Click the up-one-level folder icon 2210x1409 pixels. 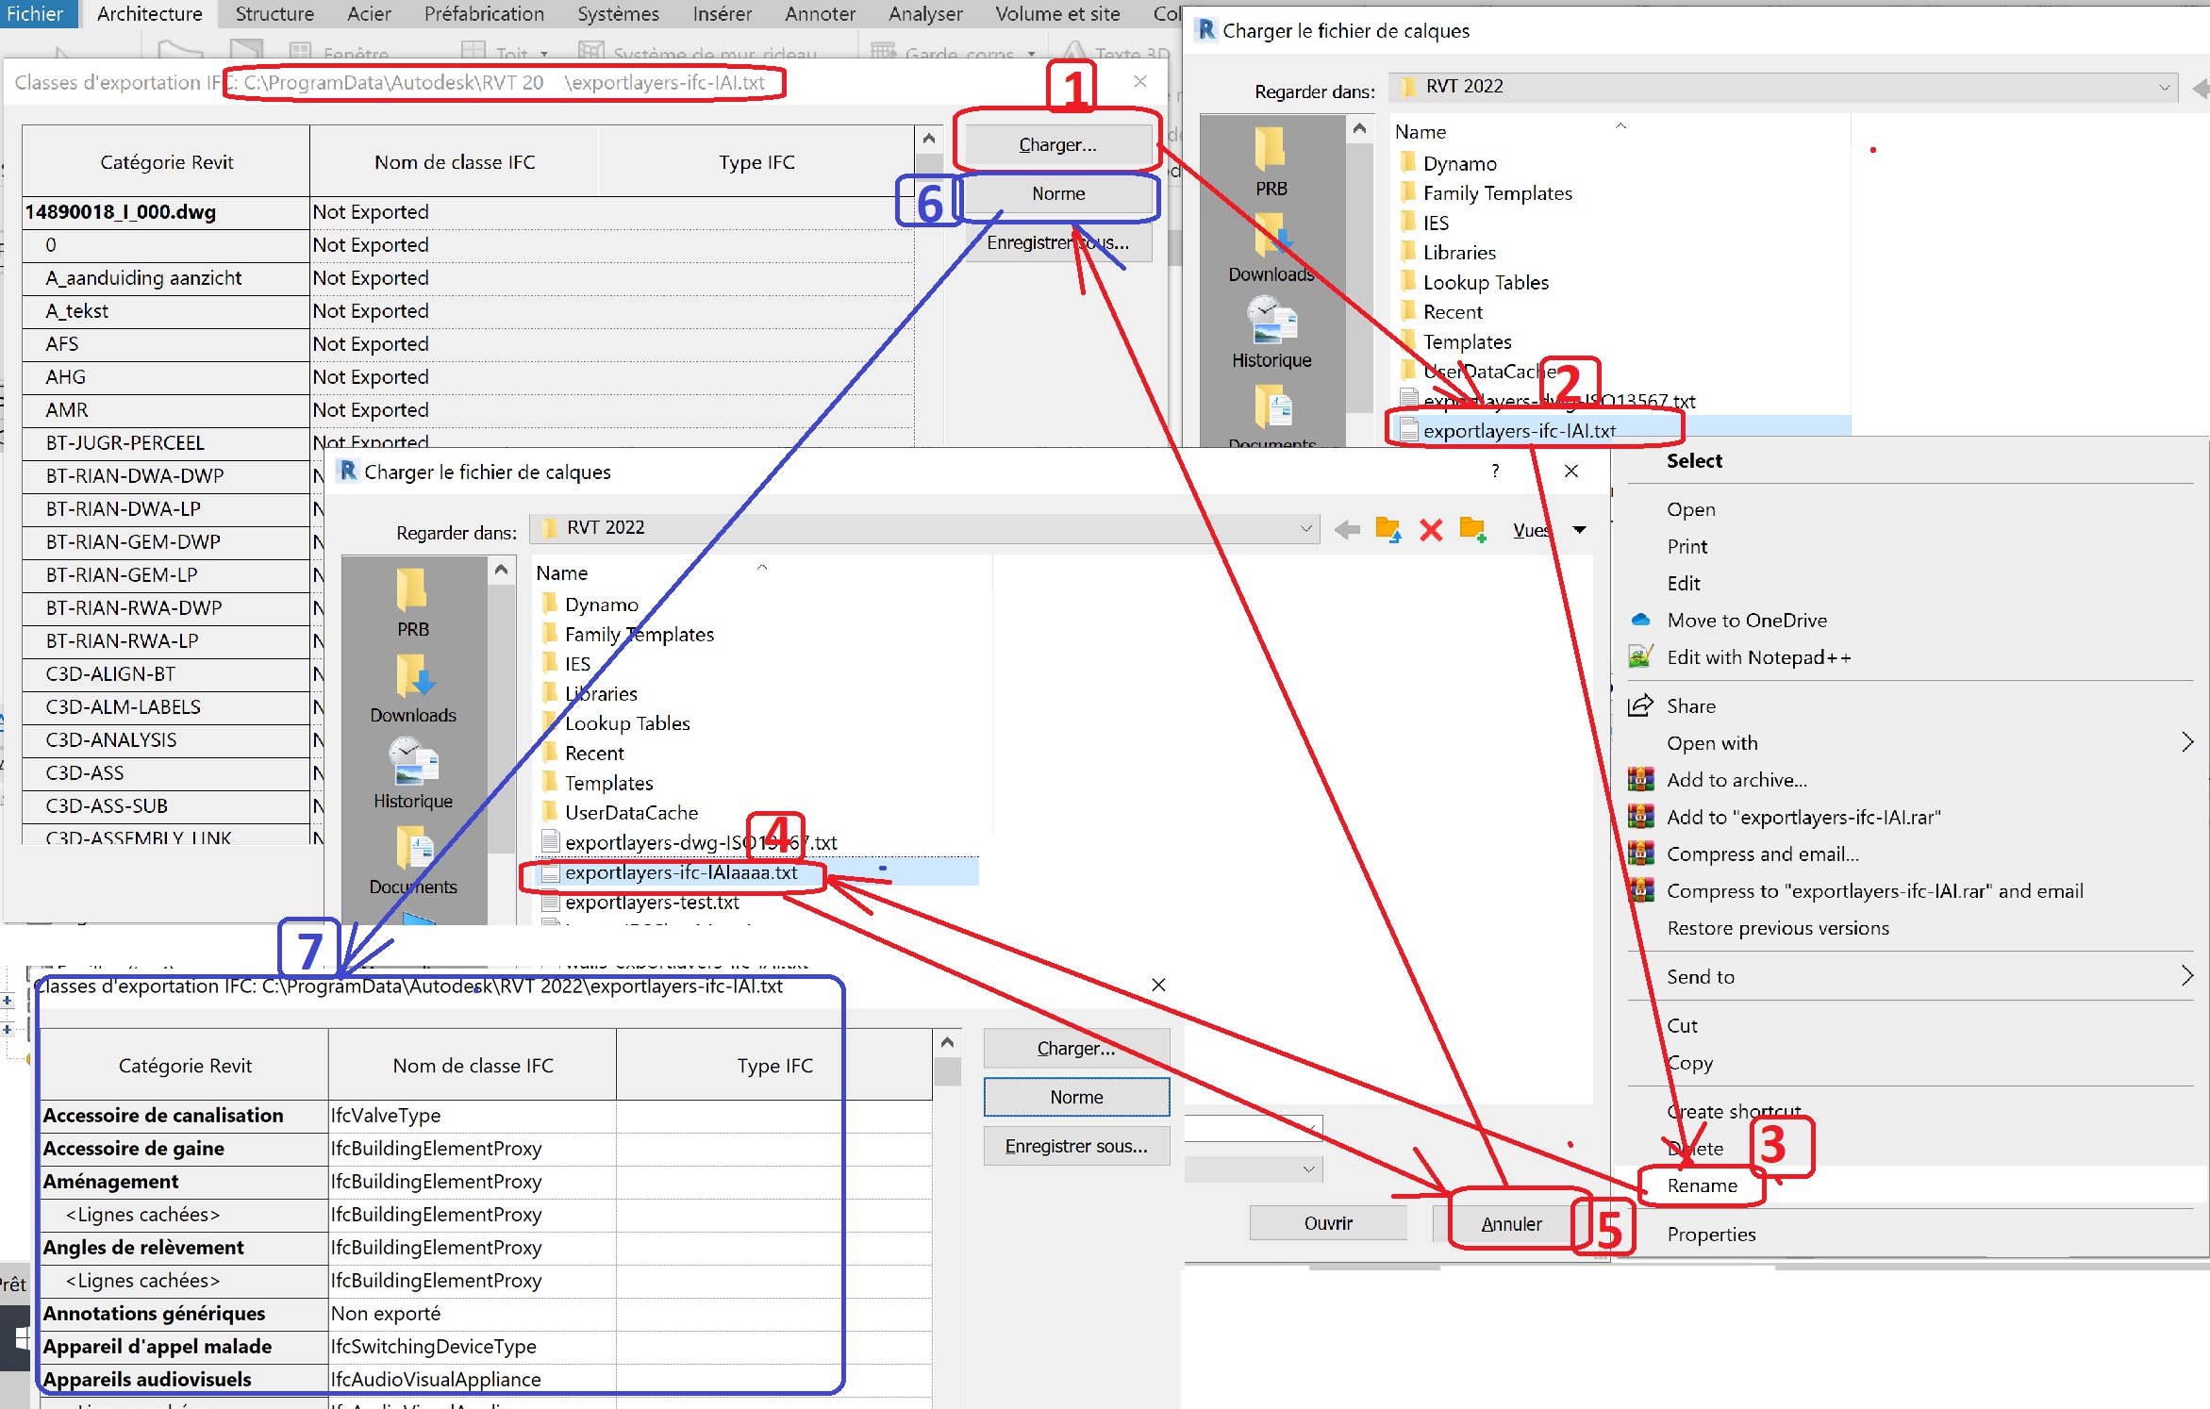1387,529
